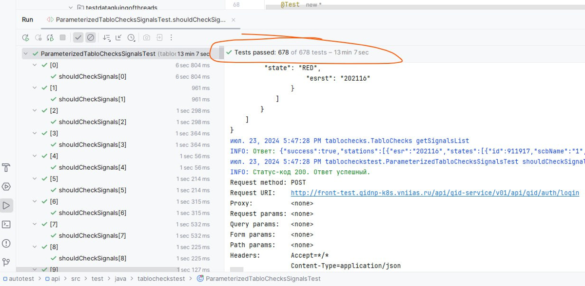This screenshot has height=286, width=585.
Task: Collapse the [6] test node
Action: point(35,201)
